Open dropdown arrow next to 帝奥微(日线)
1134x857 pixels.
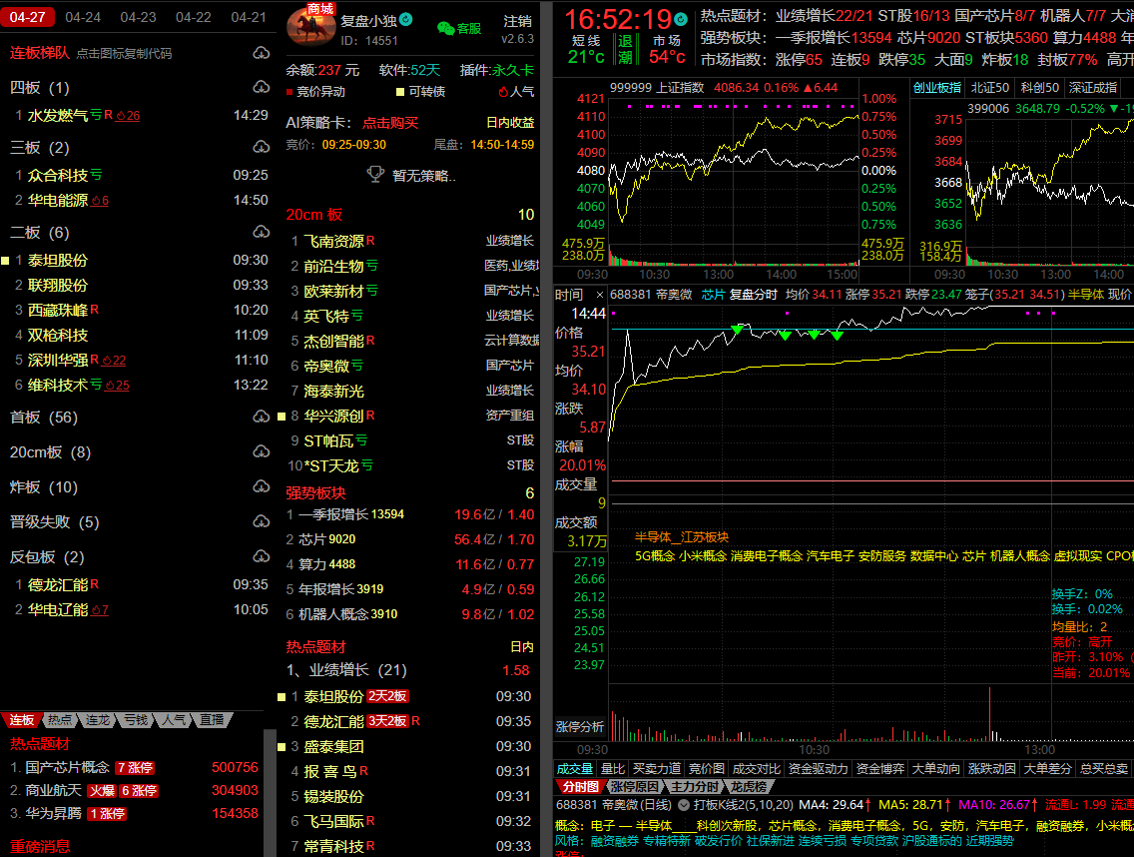pyautogui.click(x=684, y=805)
